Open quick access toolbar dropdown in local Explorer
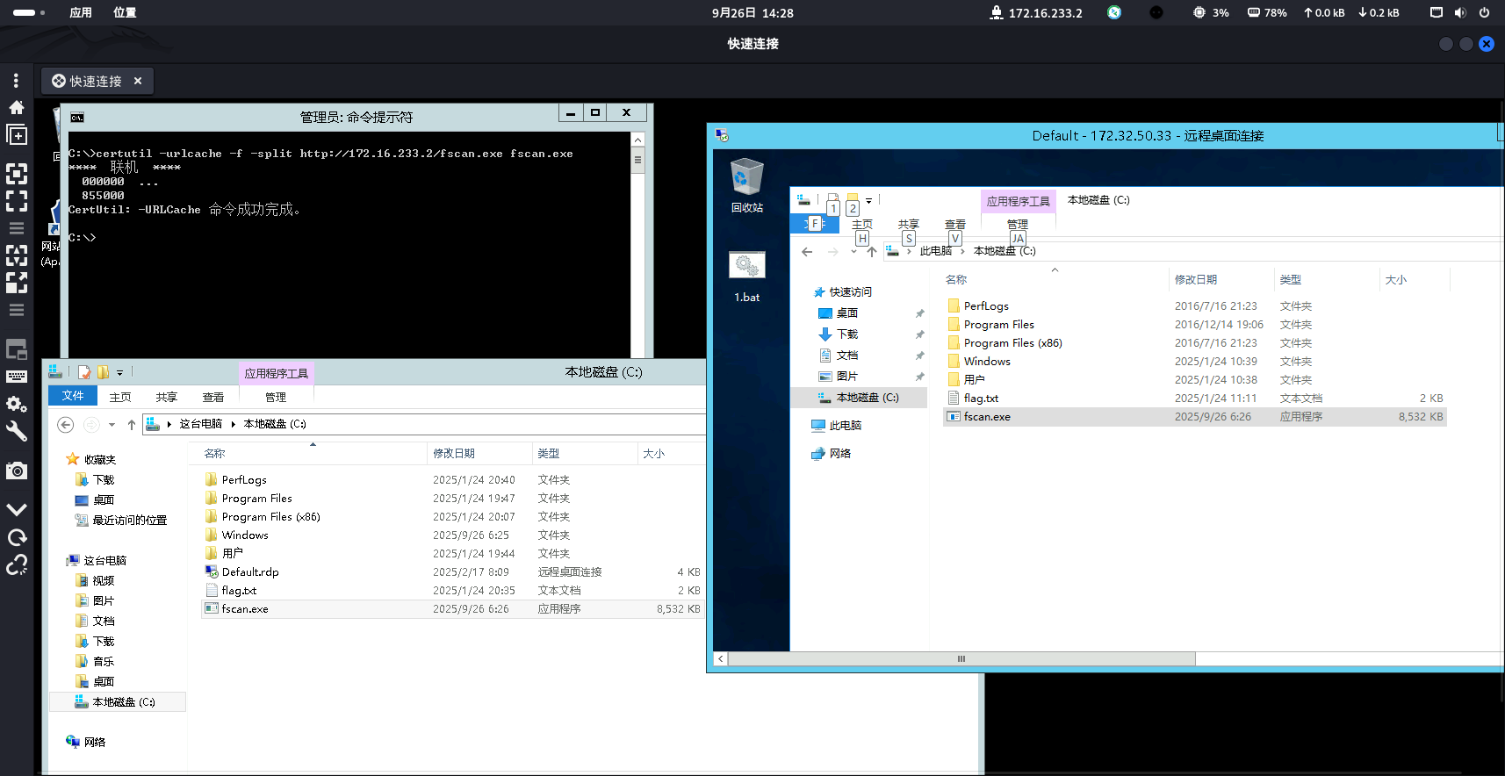Image resolution: width=1505 pixels, height=776 pixels. click(119, 372)
